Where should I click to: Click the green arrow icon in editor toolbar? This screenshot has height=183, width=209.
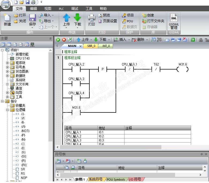coord(193,40)
